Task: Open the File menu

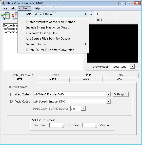Action: pos(5,8)
